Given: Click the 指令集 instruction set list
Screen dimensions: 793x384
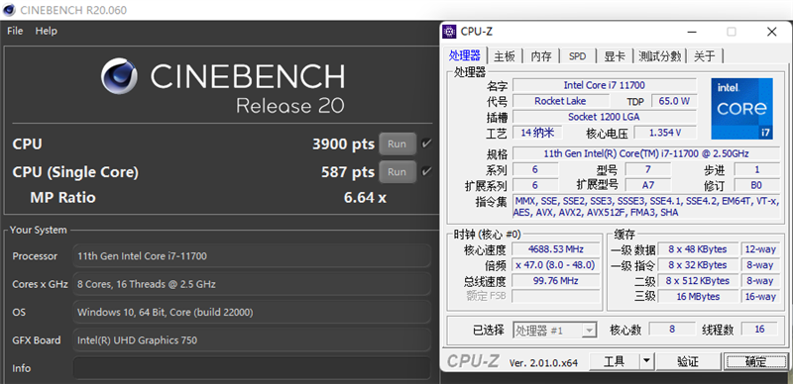Looking at the screenshot, I should [646, 207].
